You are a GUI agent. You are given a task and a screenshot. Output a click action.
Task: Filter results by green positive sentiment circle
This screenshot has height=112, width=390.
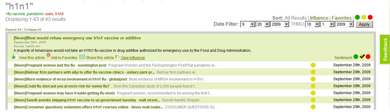click(x=357, y=17)
